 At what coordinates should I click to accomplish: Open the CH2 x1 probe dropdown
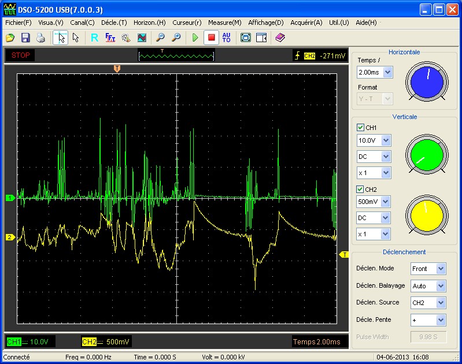coord(374,234)
